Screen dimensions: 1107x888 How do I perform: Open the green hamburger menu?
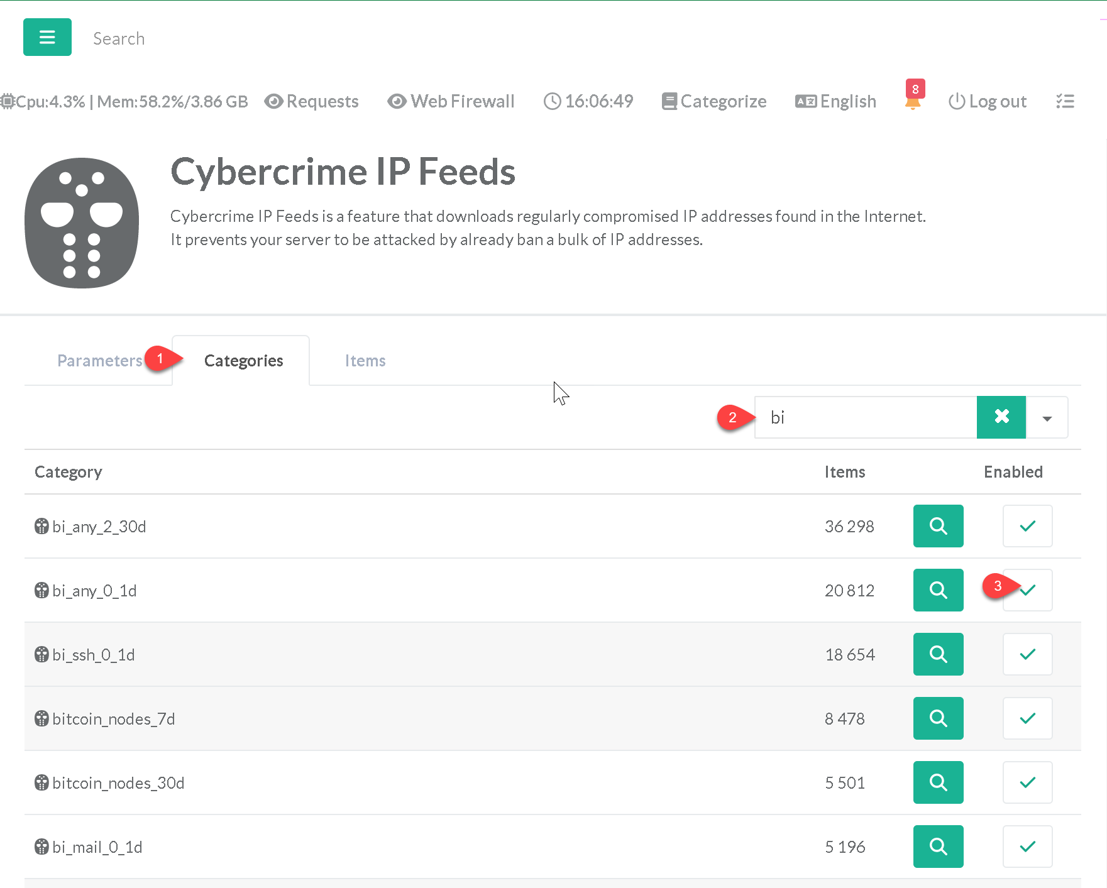click(47, 38)
